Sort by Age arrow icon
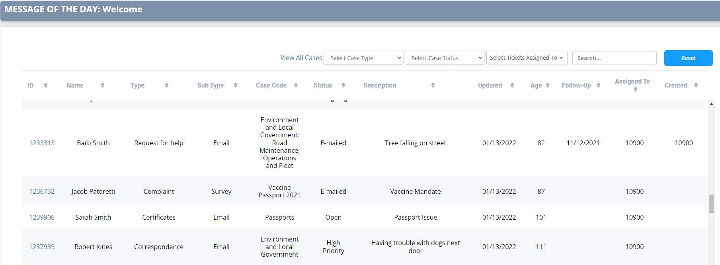This screenshot has height=265, width=720. (x=548, y=85)
